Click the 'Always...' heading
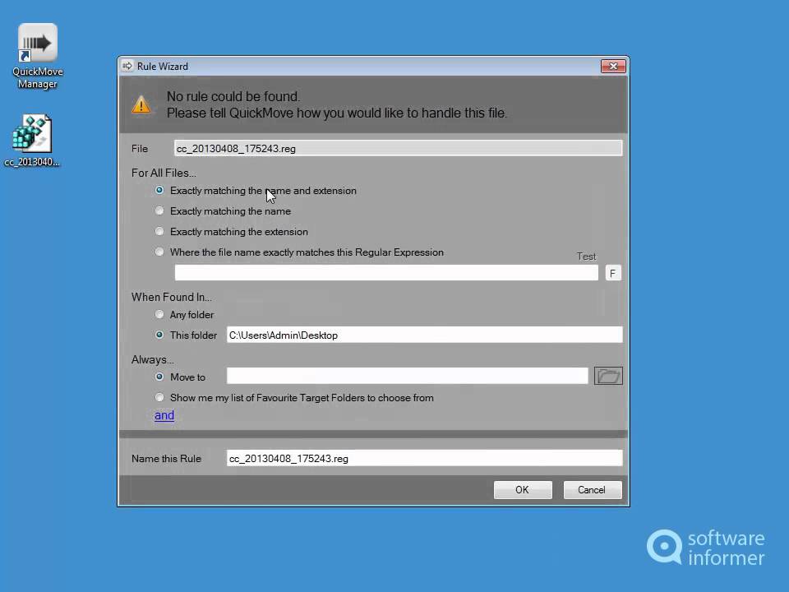This screenshot has height=592, width=789. coord(153,360)
